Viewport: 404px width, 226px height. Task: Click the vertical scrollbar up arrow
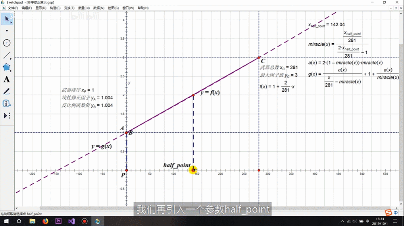(x=401, y=14)
